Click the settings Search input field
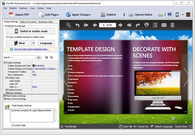 [24, 57]
